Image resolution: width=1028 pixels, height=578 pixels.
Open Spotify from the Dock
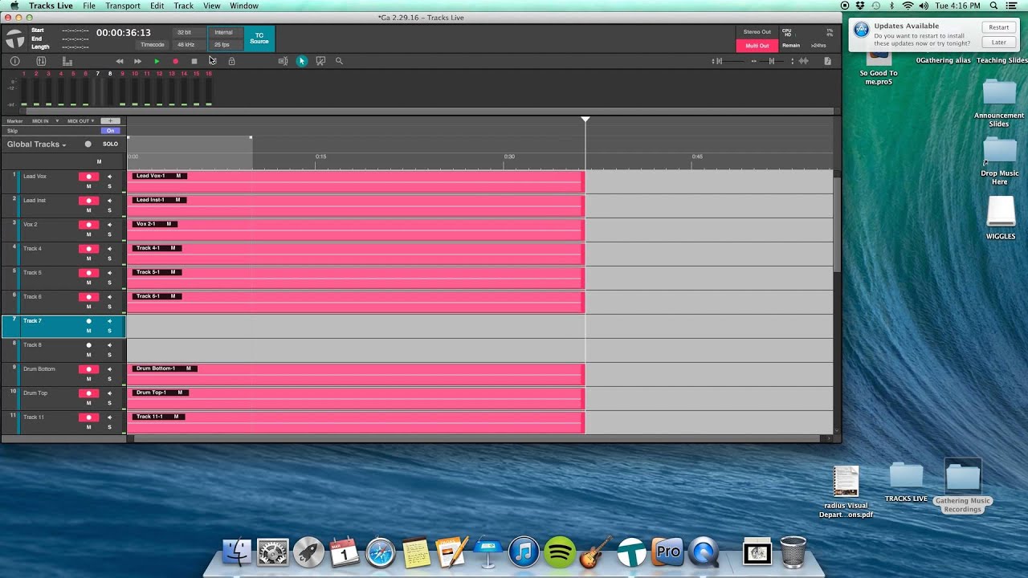[560, 552]
